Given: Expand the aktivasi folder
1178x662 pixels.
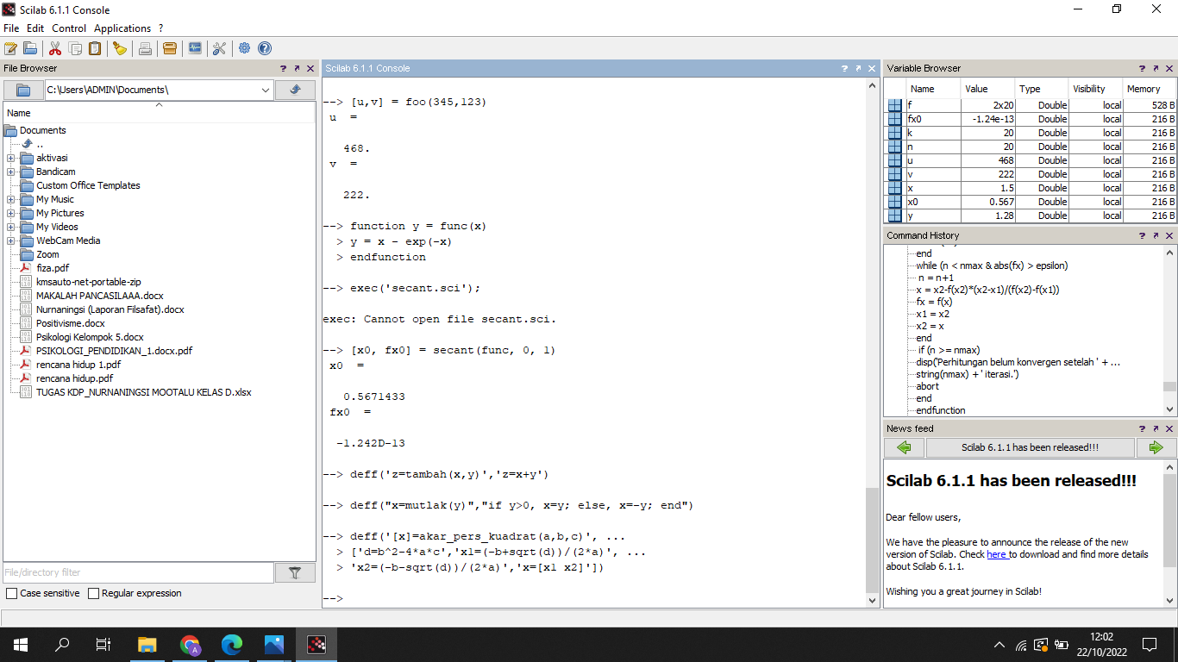Looking at the screenshot, I should [x=10, y=158].
